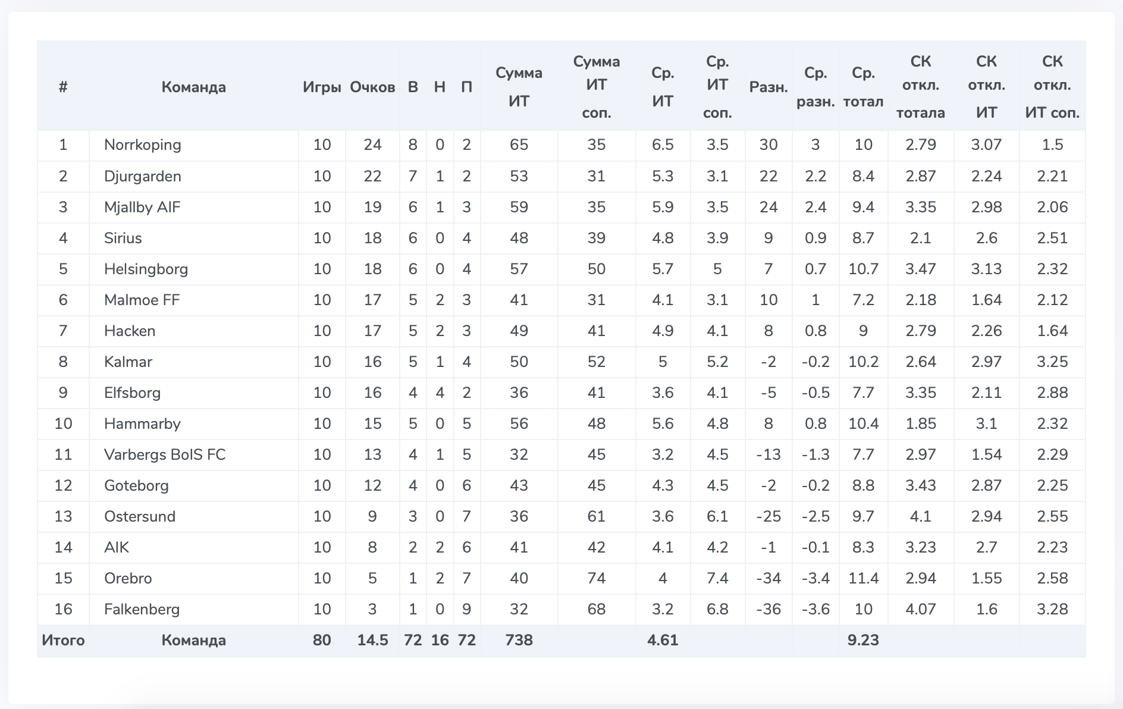The height and width of the screenshot is (709, 1123).
Task: Select team name Goteborg
Action: coord(136,485)
